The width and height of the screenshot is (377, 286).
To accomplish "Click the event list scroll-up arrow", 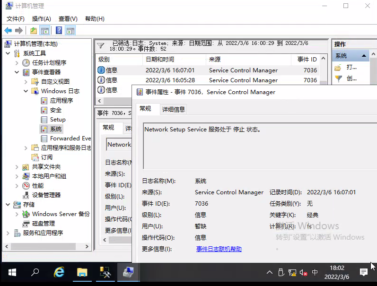I will (x=324, y=59).
